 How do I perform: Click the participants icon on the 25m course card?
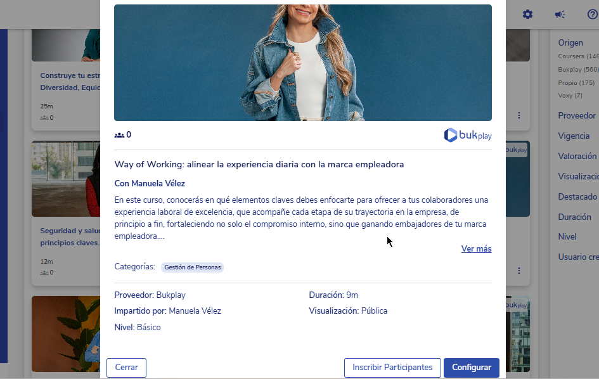point(44,118)
